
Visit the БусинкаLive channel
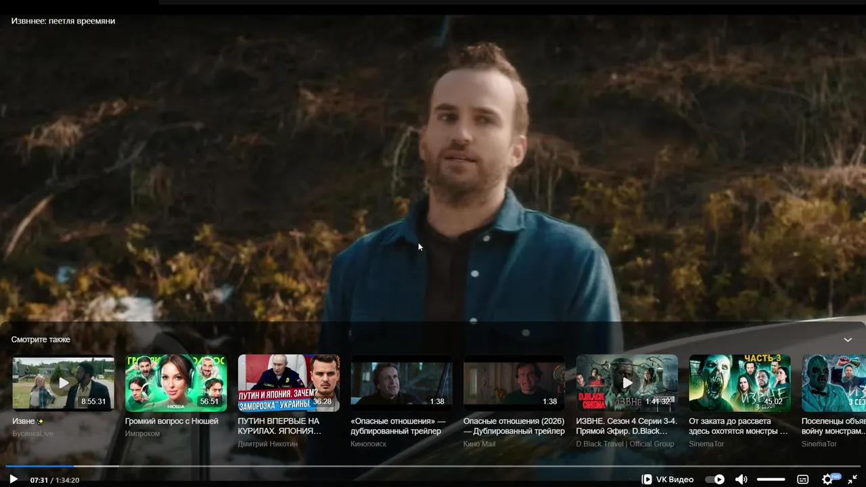coord(32,434)
